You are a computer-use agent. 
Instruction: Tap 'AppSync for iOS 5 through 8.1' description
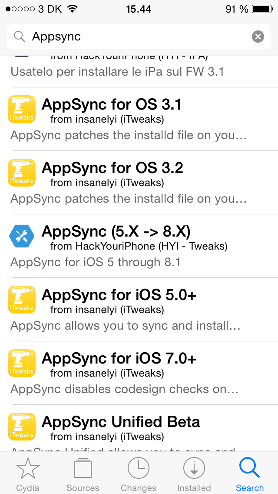[96, 262]
